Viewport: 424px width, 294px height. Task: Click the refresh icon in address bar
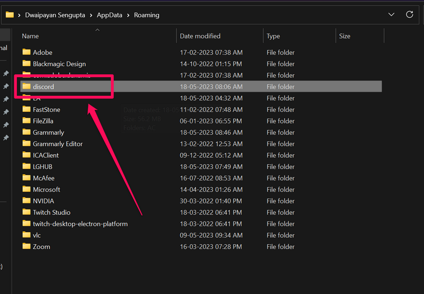click(409, 15)
